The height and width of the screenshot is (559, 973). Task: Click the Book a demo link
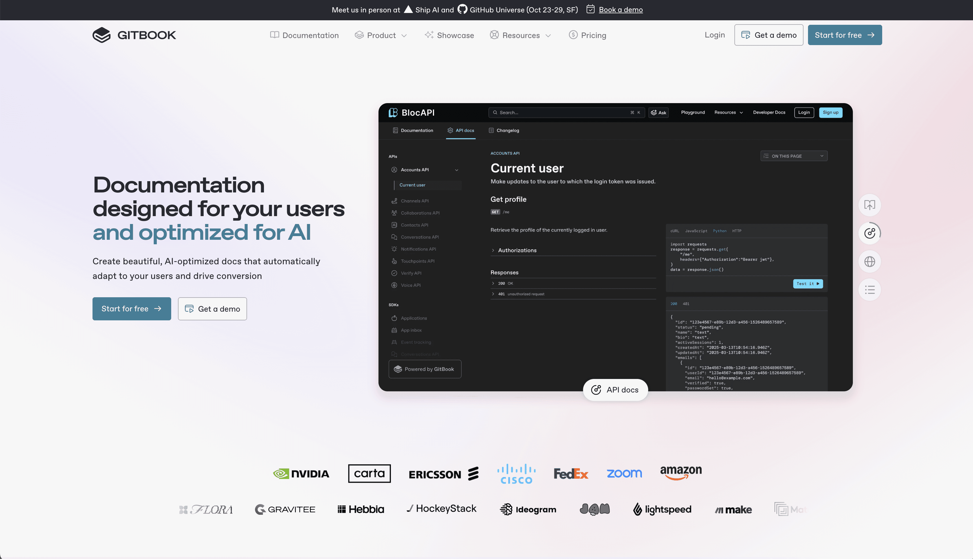621,10
